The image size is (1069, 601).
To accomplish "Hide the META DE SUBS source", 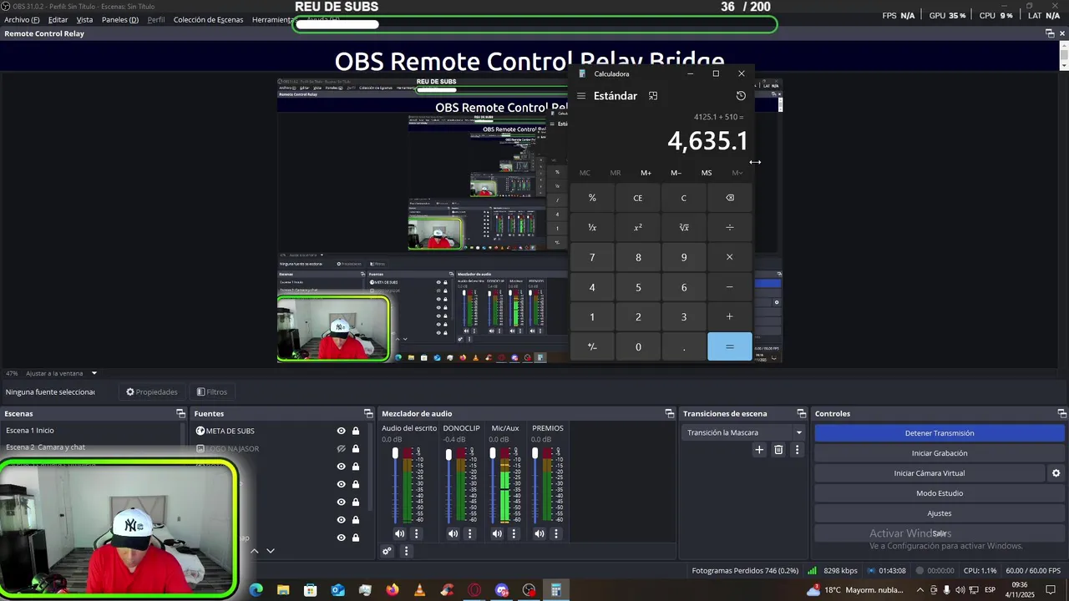I will coord(341,431).
